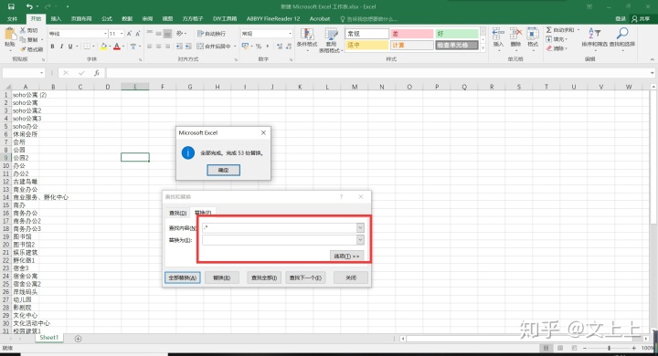This screenshot has height=356, width=658.
Task: Select the green 好 cell style
Action: [x=457, y=34]
